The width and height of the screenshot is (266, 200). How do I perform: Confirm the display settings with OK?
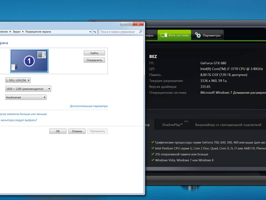coord(58,131)
